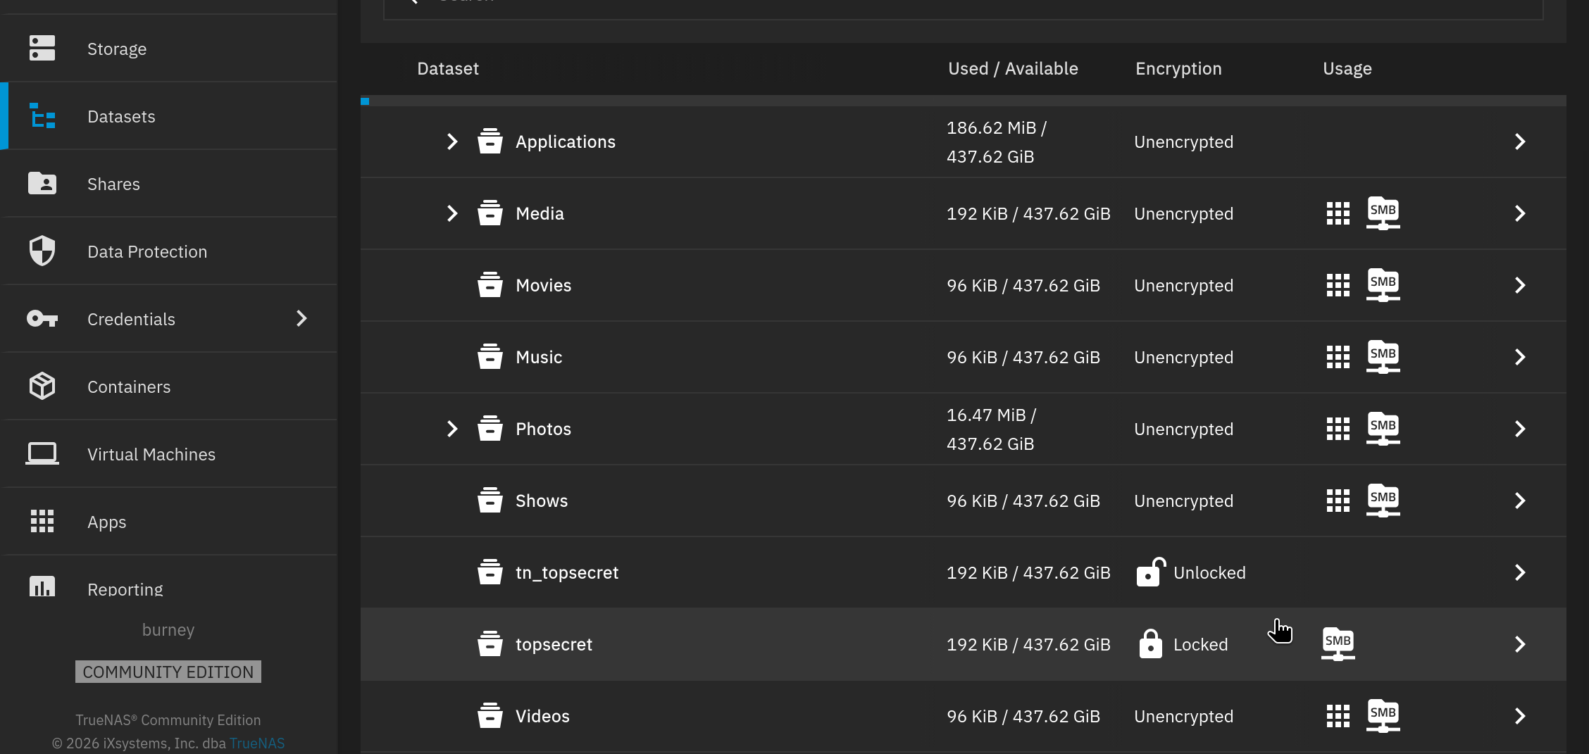Open details arrow for Applications row
The width and height of the screenshot is (1589, 754).
click(x=1520, y=142)
